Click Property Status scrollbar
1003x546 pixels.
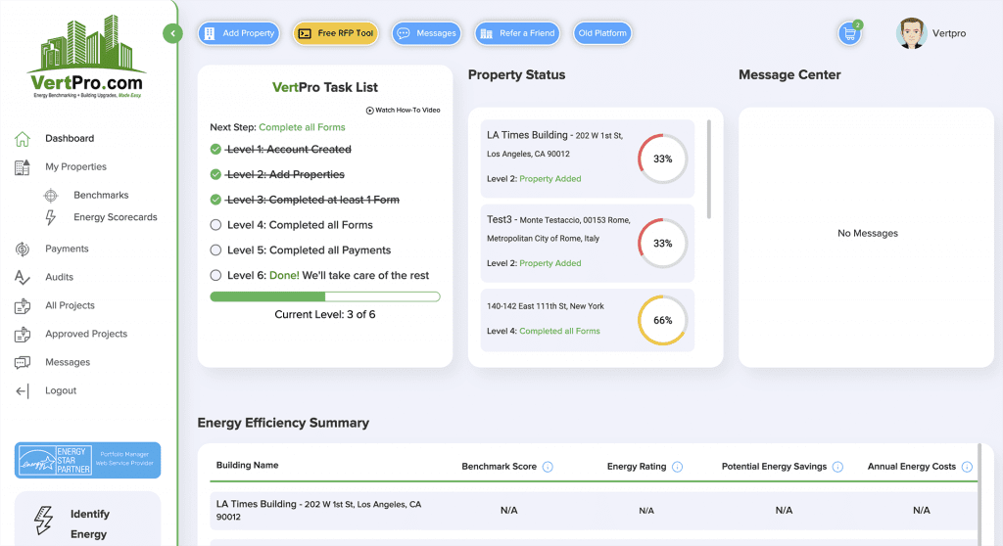pyautogui.click(x=709, y=169)
